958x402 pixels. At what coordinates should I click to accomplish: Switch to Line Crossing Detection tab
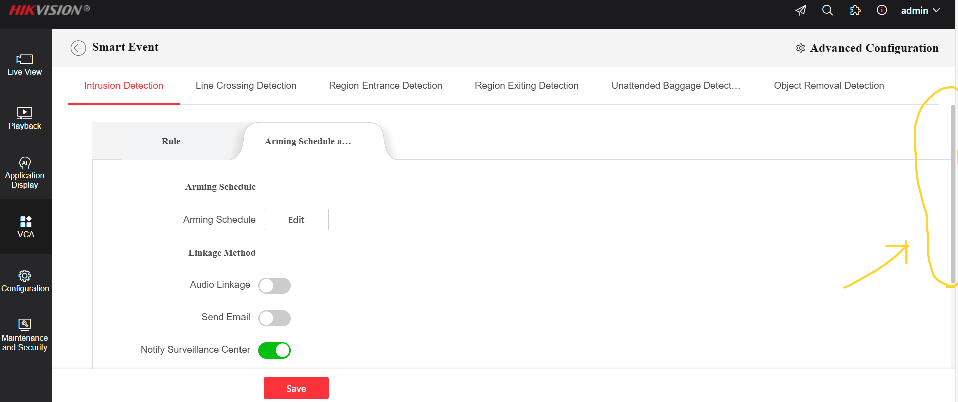(x=246, y=86)
